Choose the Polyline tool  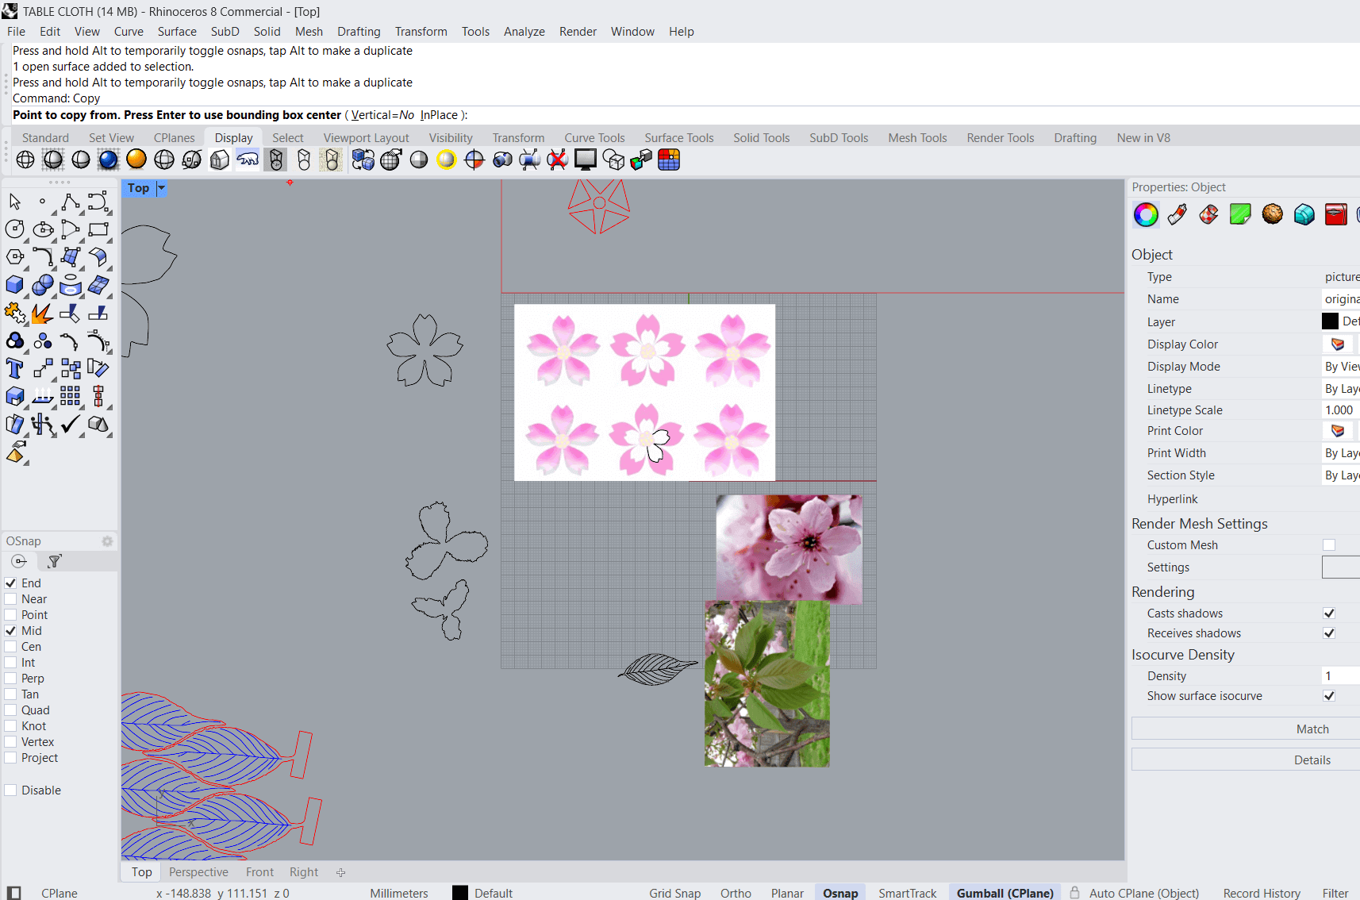[70, 202]
